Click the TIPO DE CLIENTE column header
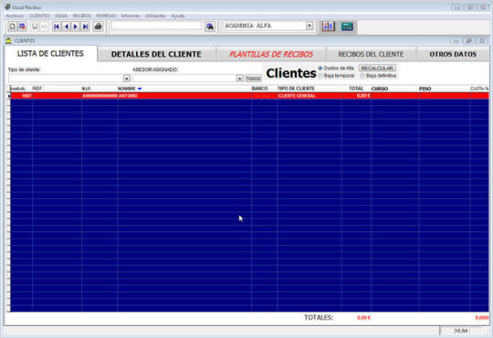 pos(296,89)
